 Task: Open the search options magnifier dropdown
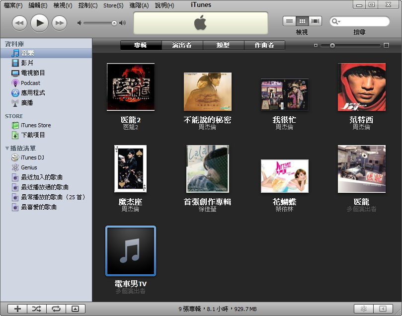point(335,21)
